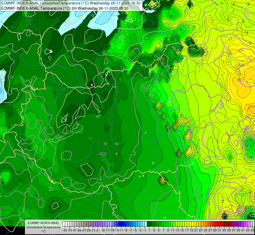Click the purple swatch above 39
The width and height of the screenshot is (255, 235).
(238, 224)
